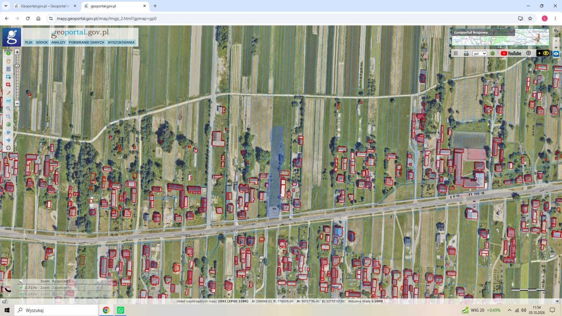Click the print map icon beside language dropdown
The image size is (562, 316).
(466, 54)
